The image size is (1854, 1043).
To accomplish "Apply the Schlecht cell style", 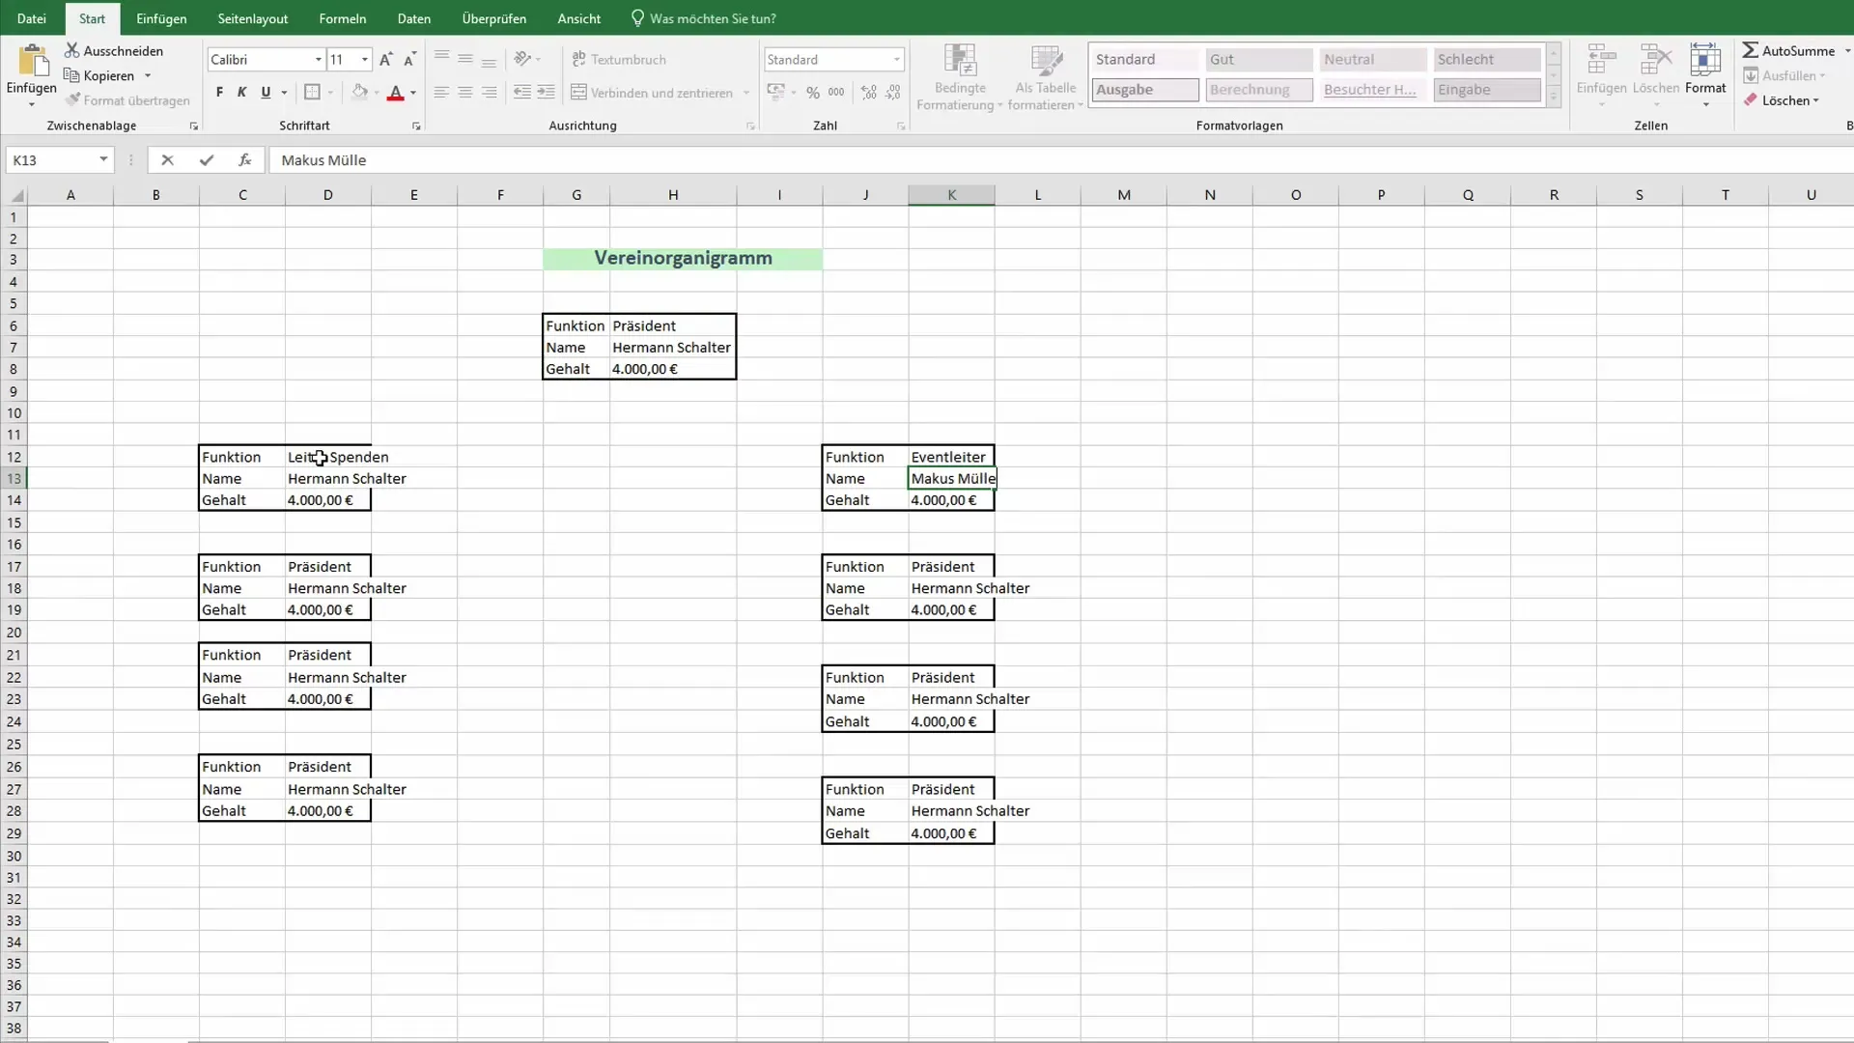I will tap(1487, 60).
